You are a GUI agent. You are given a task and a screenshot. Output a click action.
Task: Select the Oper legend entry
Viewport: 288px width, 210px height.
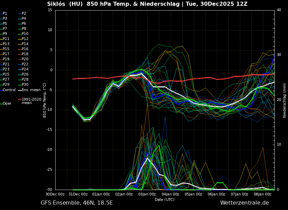tap(7, 104)
